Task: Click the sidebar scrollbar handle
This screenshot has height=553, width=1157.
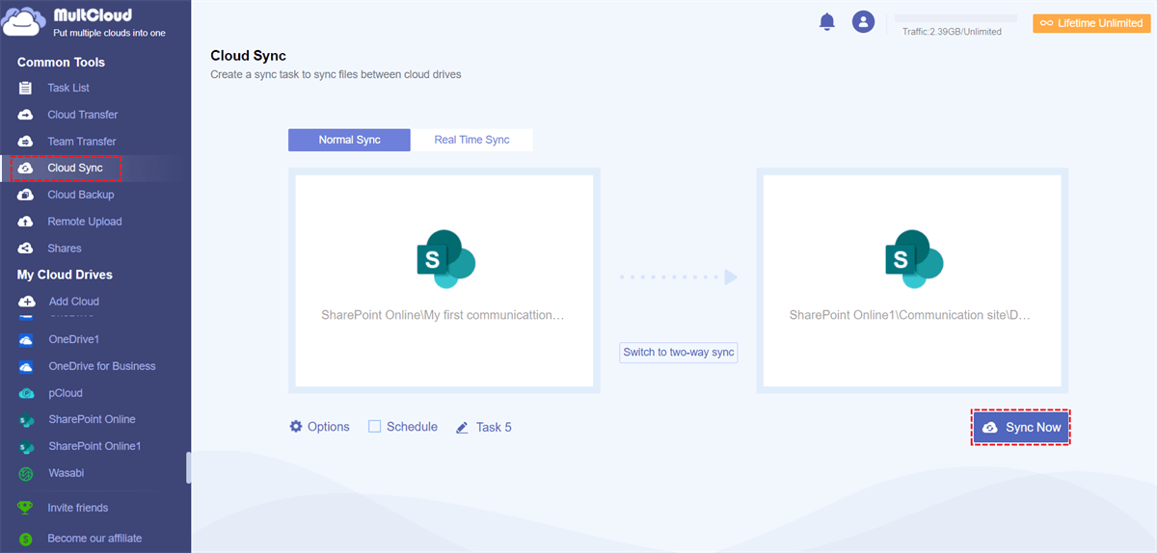Action: pyautogui.click(x=189, y=467)
